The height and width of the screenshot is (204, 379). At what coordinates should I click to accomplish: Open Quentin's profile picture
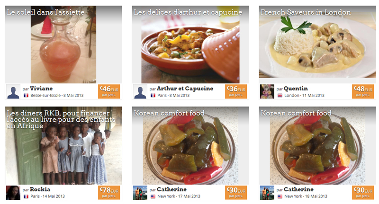coord(267,91)
